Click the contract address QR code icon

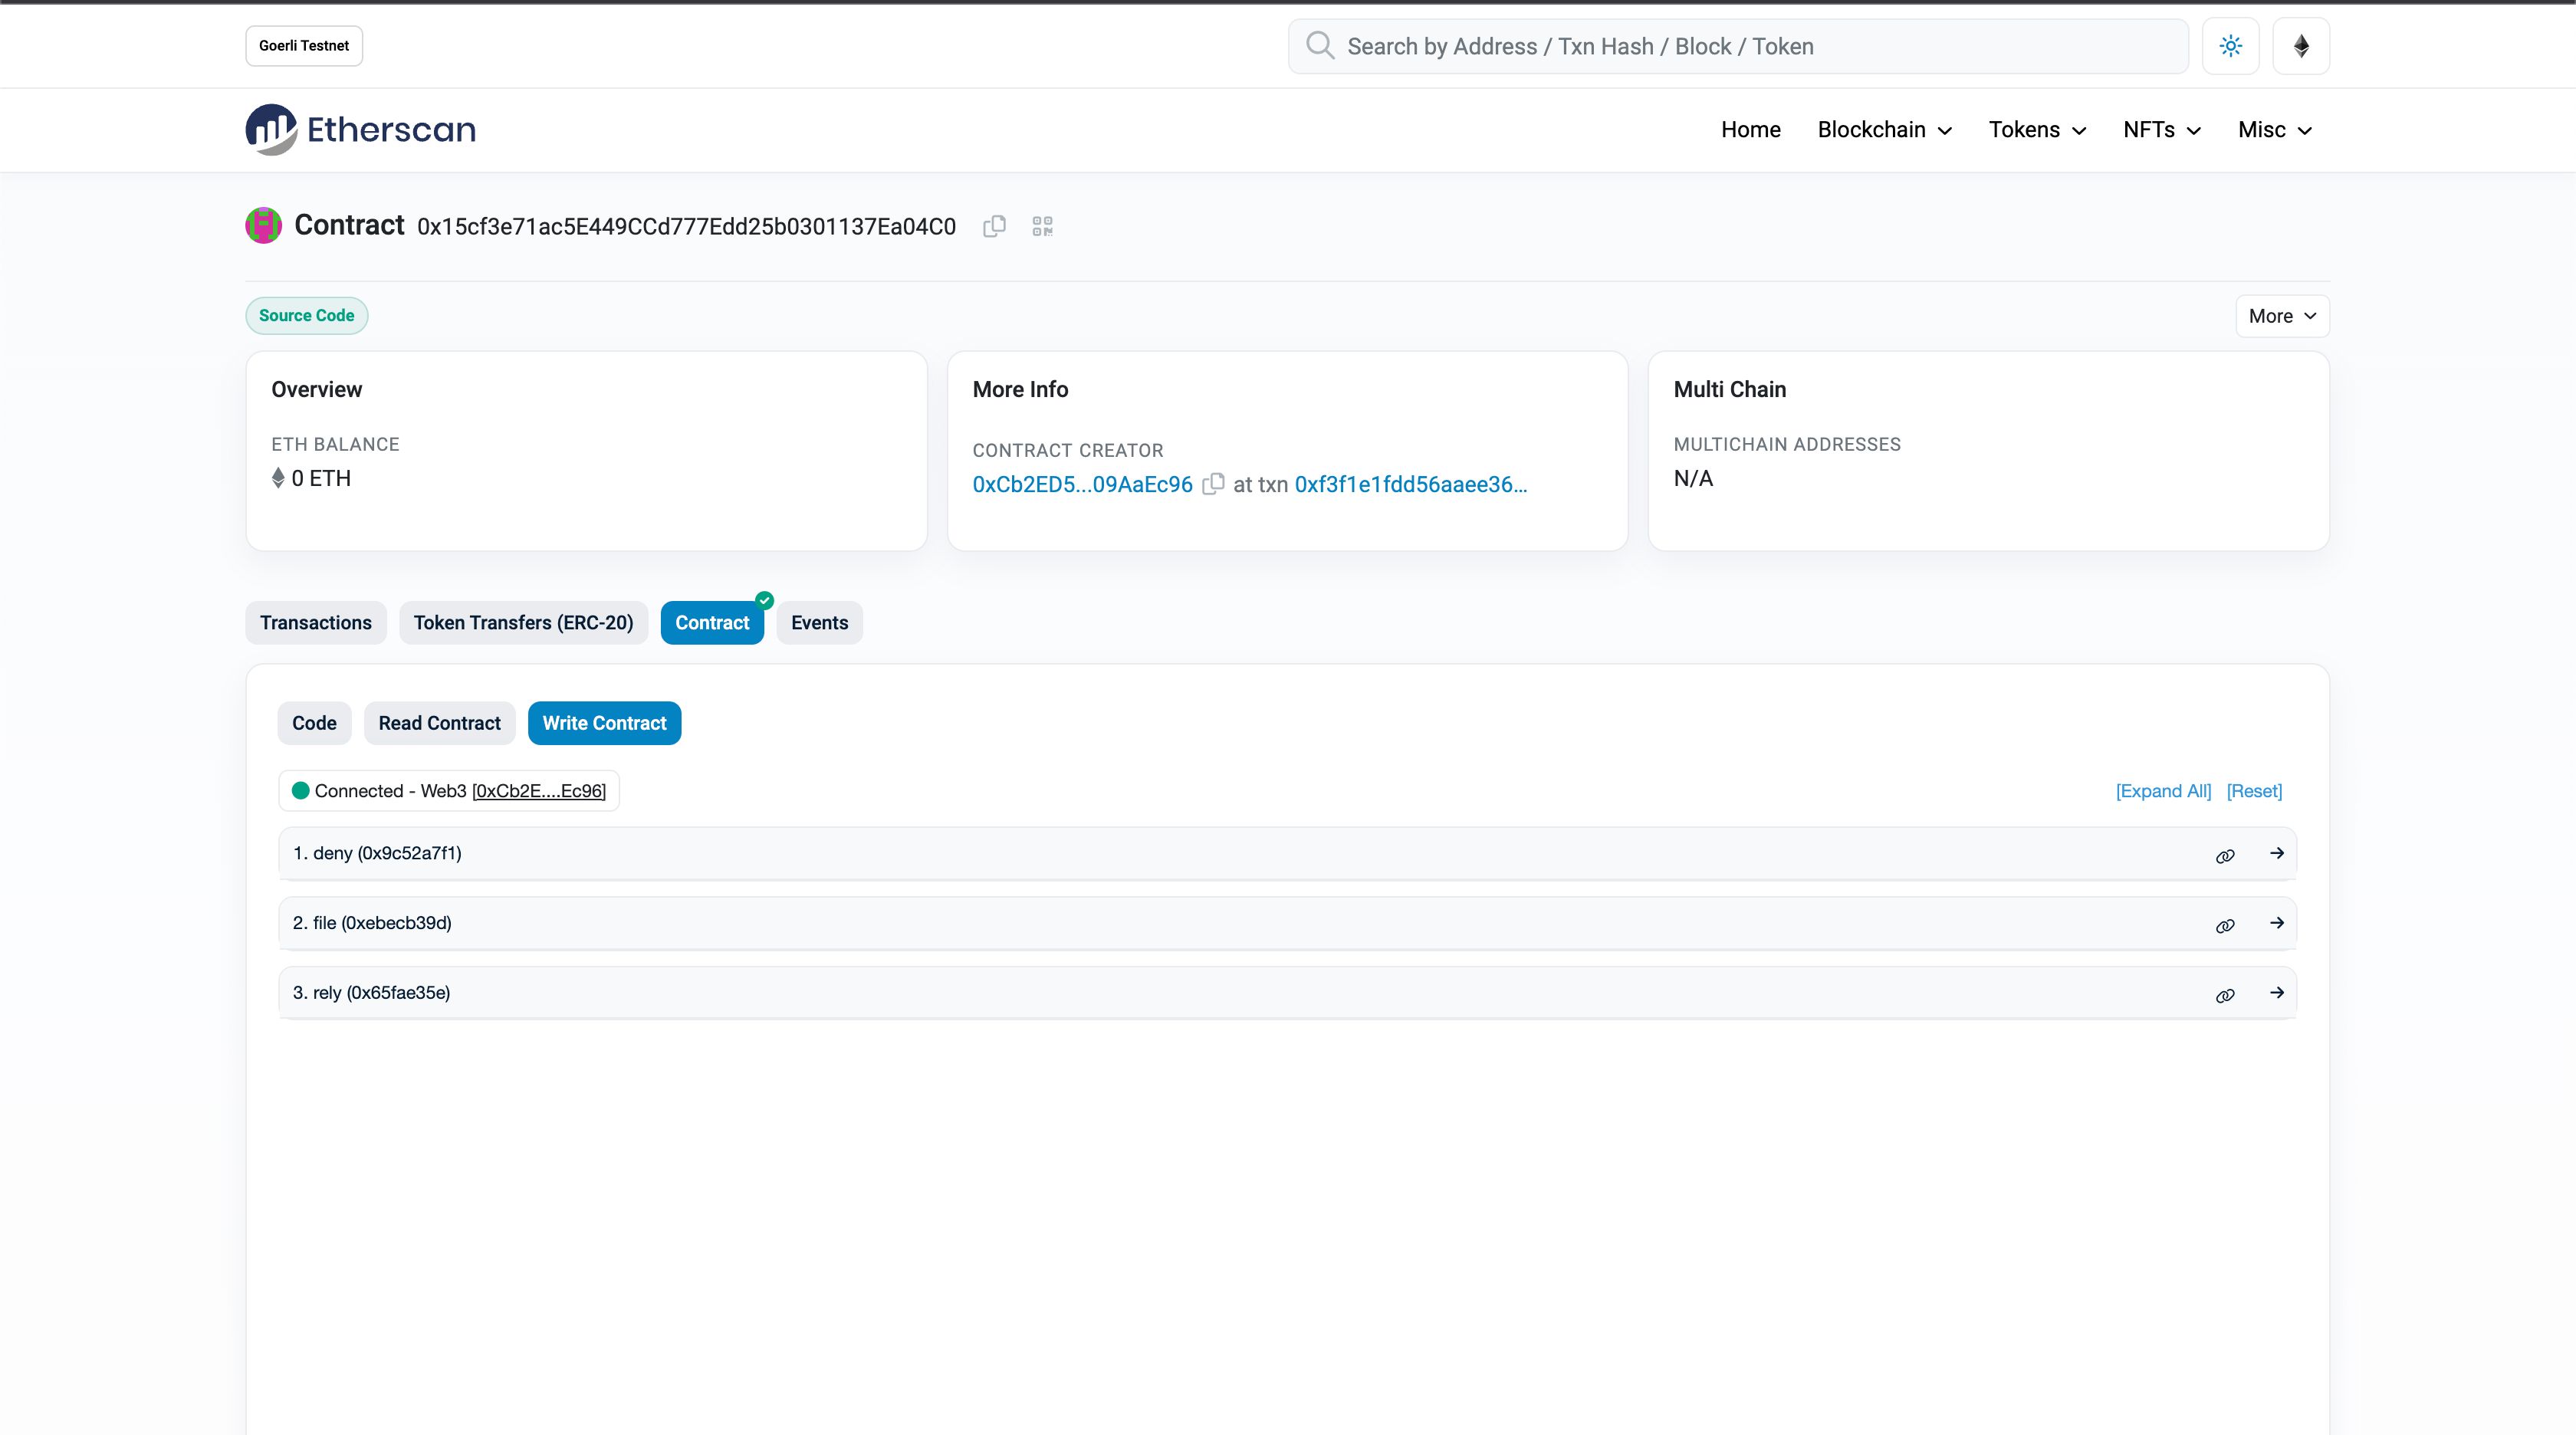click(1043, 225)
